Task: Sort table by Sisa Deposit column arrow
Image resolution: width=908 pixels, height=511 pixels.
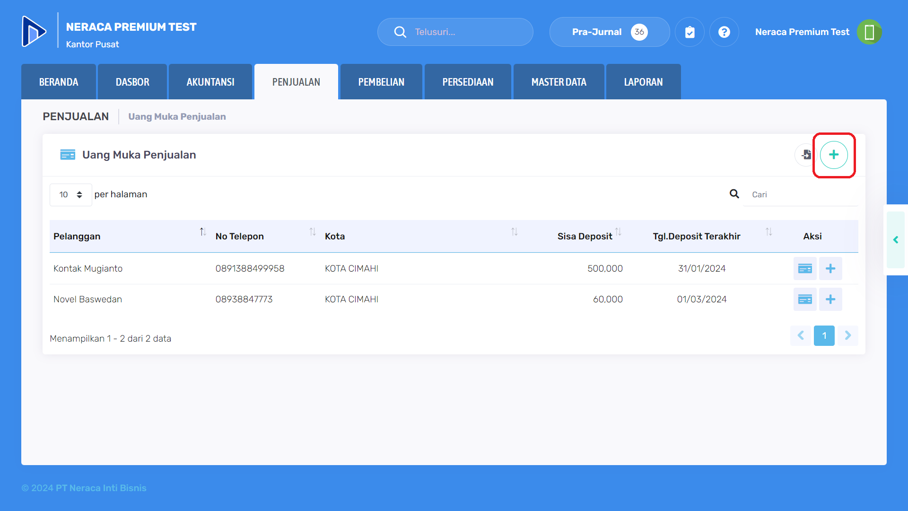Action: coord(618,232)
